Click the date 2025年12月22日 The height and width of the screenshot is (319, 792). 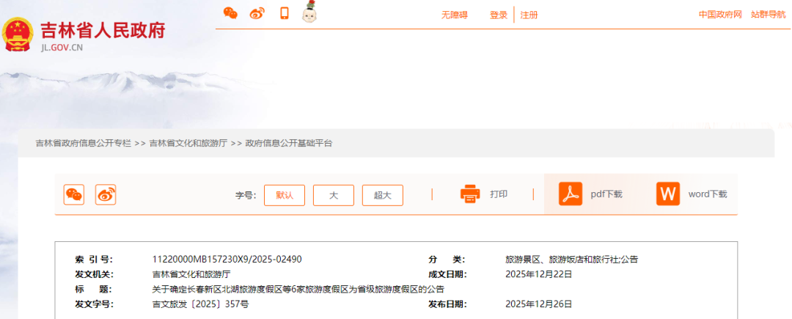(538, 274)
